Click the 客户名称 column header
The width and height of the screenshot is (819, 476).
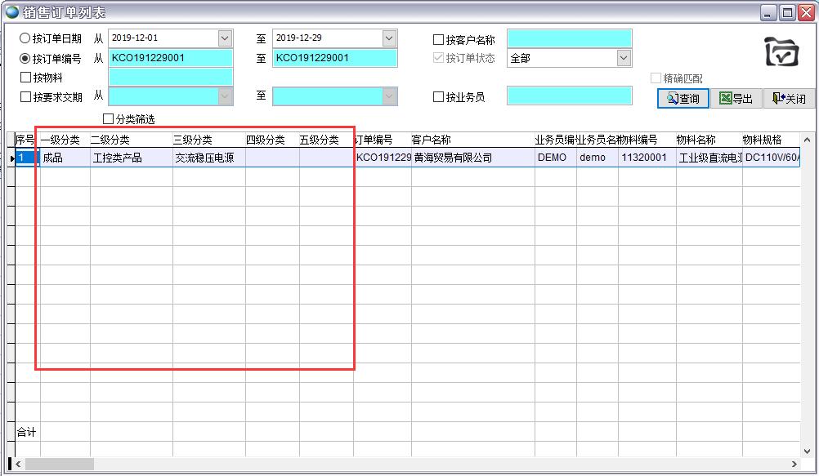(431, 140)
